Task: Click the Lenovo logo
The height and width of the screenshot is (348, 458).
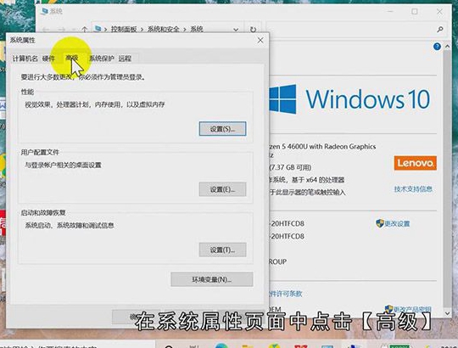Action: (x=415, y=163)
